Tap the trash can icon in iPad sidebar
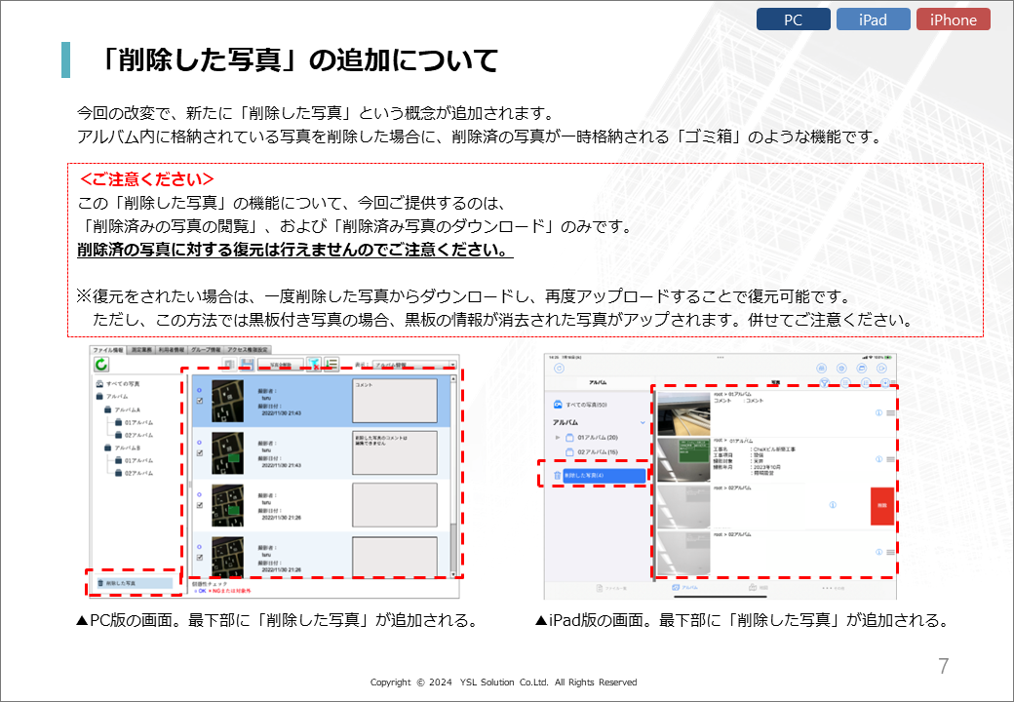 tap(558, 476)
